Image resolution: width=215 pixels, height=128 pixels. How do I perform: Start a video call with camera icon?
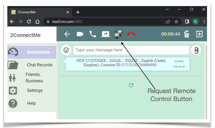[x=80, y=34]
